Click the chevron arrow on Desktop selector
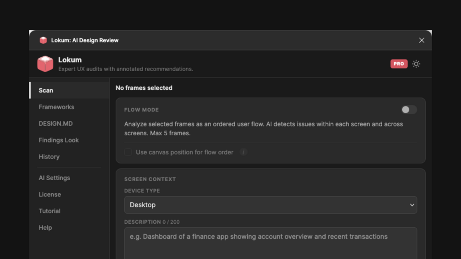Screen dimensions: 461x259 coord(411,205)
